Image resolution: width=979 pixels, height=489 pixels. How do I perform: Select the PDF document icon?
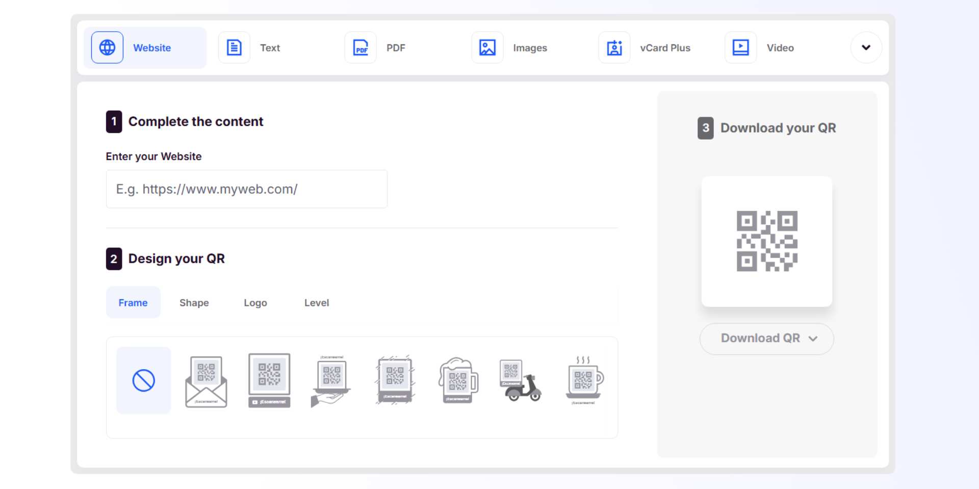tap(360, 47)
